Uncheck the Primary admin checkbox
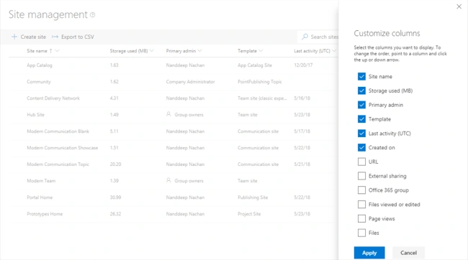468x260 pixels. pos(361,105)
